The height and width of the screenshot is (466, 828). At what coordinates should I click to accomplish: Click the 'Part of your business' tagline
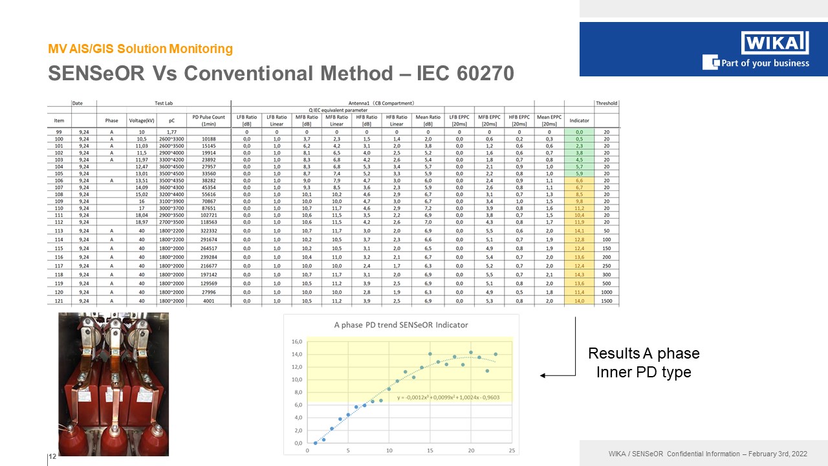click(x=765, y=63)
